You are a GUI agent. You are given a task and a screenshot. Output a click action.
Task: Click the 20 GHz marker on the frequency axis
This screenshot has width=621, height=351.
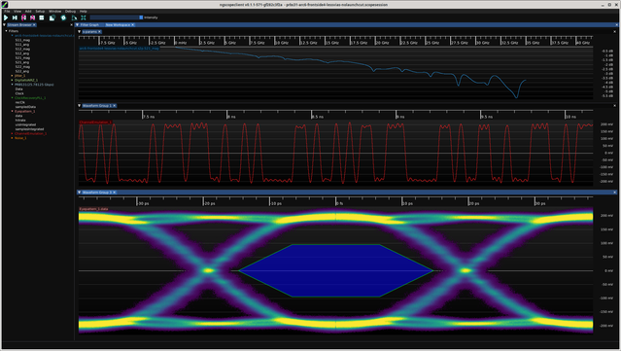click(382, 43)
